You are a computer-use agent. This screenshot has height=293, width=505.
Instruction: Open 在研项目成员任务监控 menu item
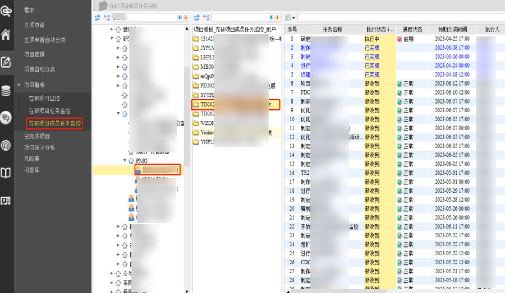coord(54,123)
